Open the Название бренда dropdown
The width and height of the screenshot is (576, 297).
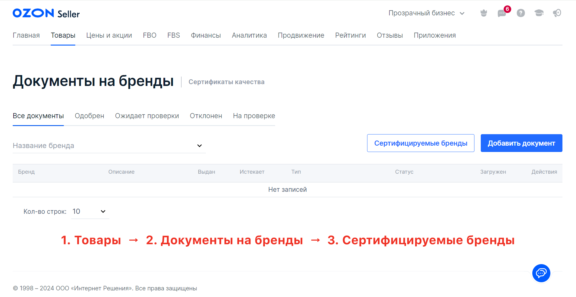[x=109, y=146]
